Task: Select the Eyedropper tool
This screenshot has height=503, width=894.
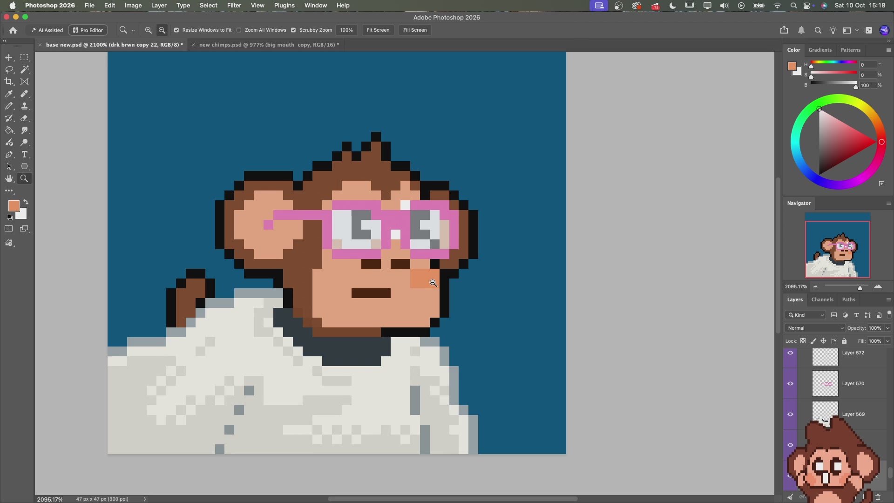Action: (x=9, y=94)
